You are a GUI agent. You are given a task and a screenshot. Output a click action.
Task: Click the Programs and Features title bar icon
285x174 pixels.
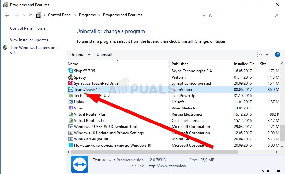tap(6, 5)
